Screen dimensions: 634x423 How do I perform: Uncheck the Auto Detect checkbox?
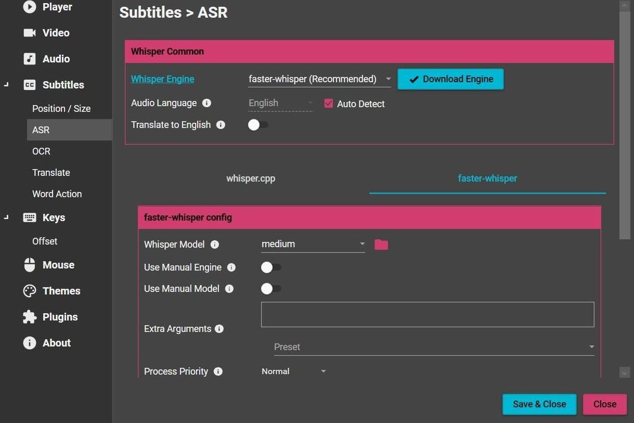tap(328, 104)
